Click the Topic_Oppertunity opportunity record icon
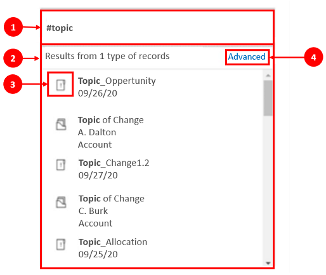326x275 pixels. click(x=61, y=84)
